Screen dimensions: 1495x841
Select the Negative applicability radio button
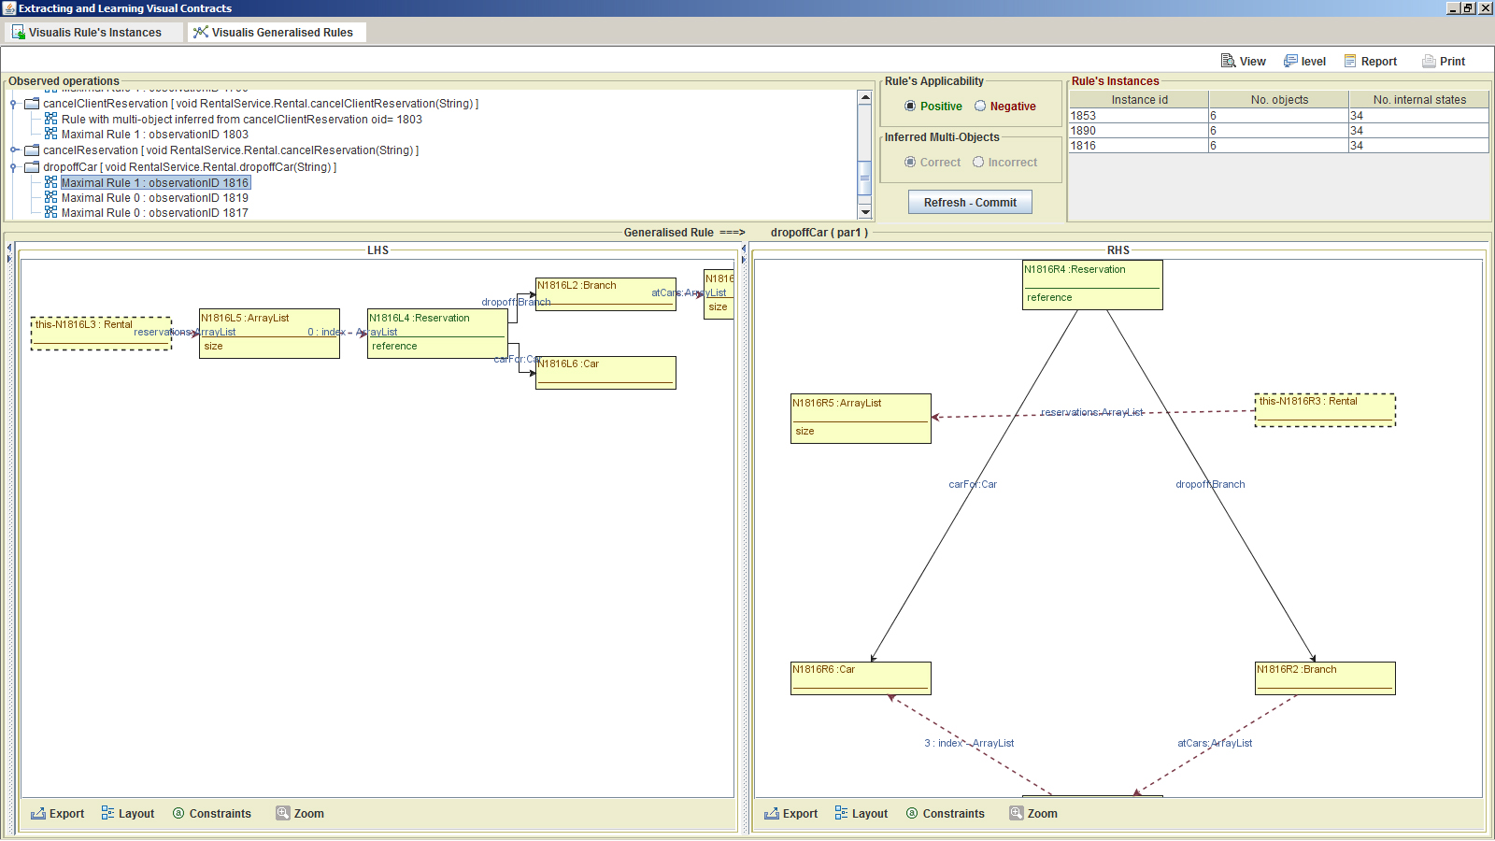[x=980, y=106]
